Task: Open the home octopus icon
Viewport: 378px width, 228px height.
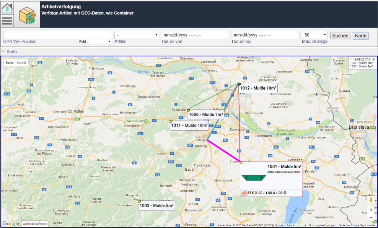Action: click(x=7, y=8)
